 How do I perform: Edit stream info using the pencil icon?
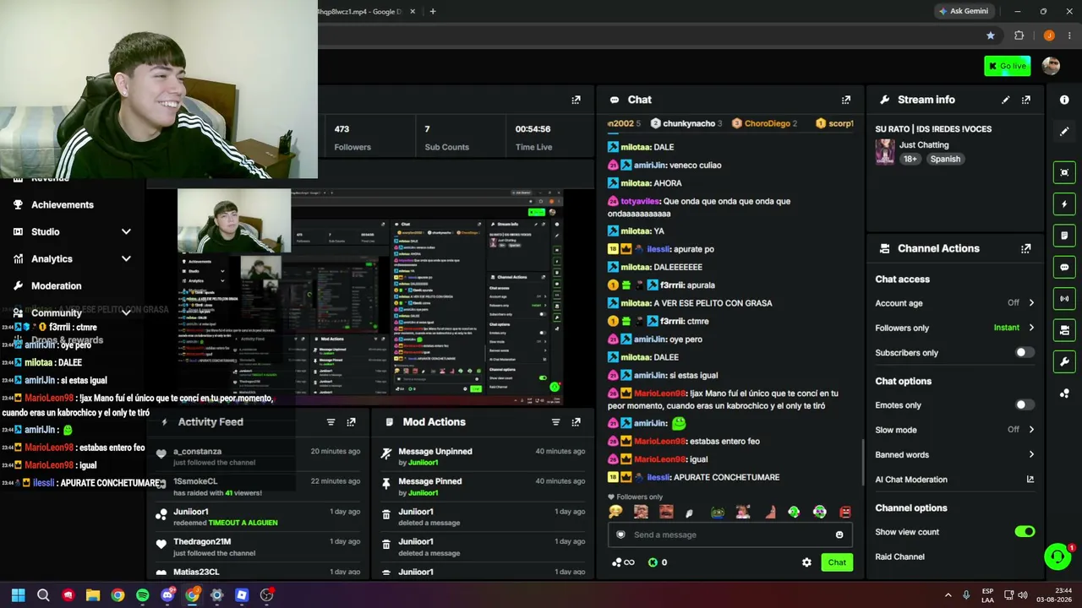[x=1005, y=100]
